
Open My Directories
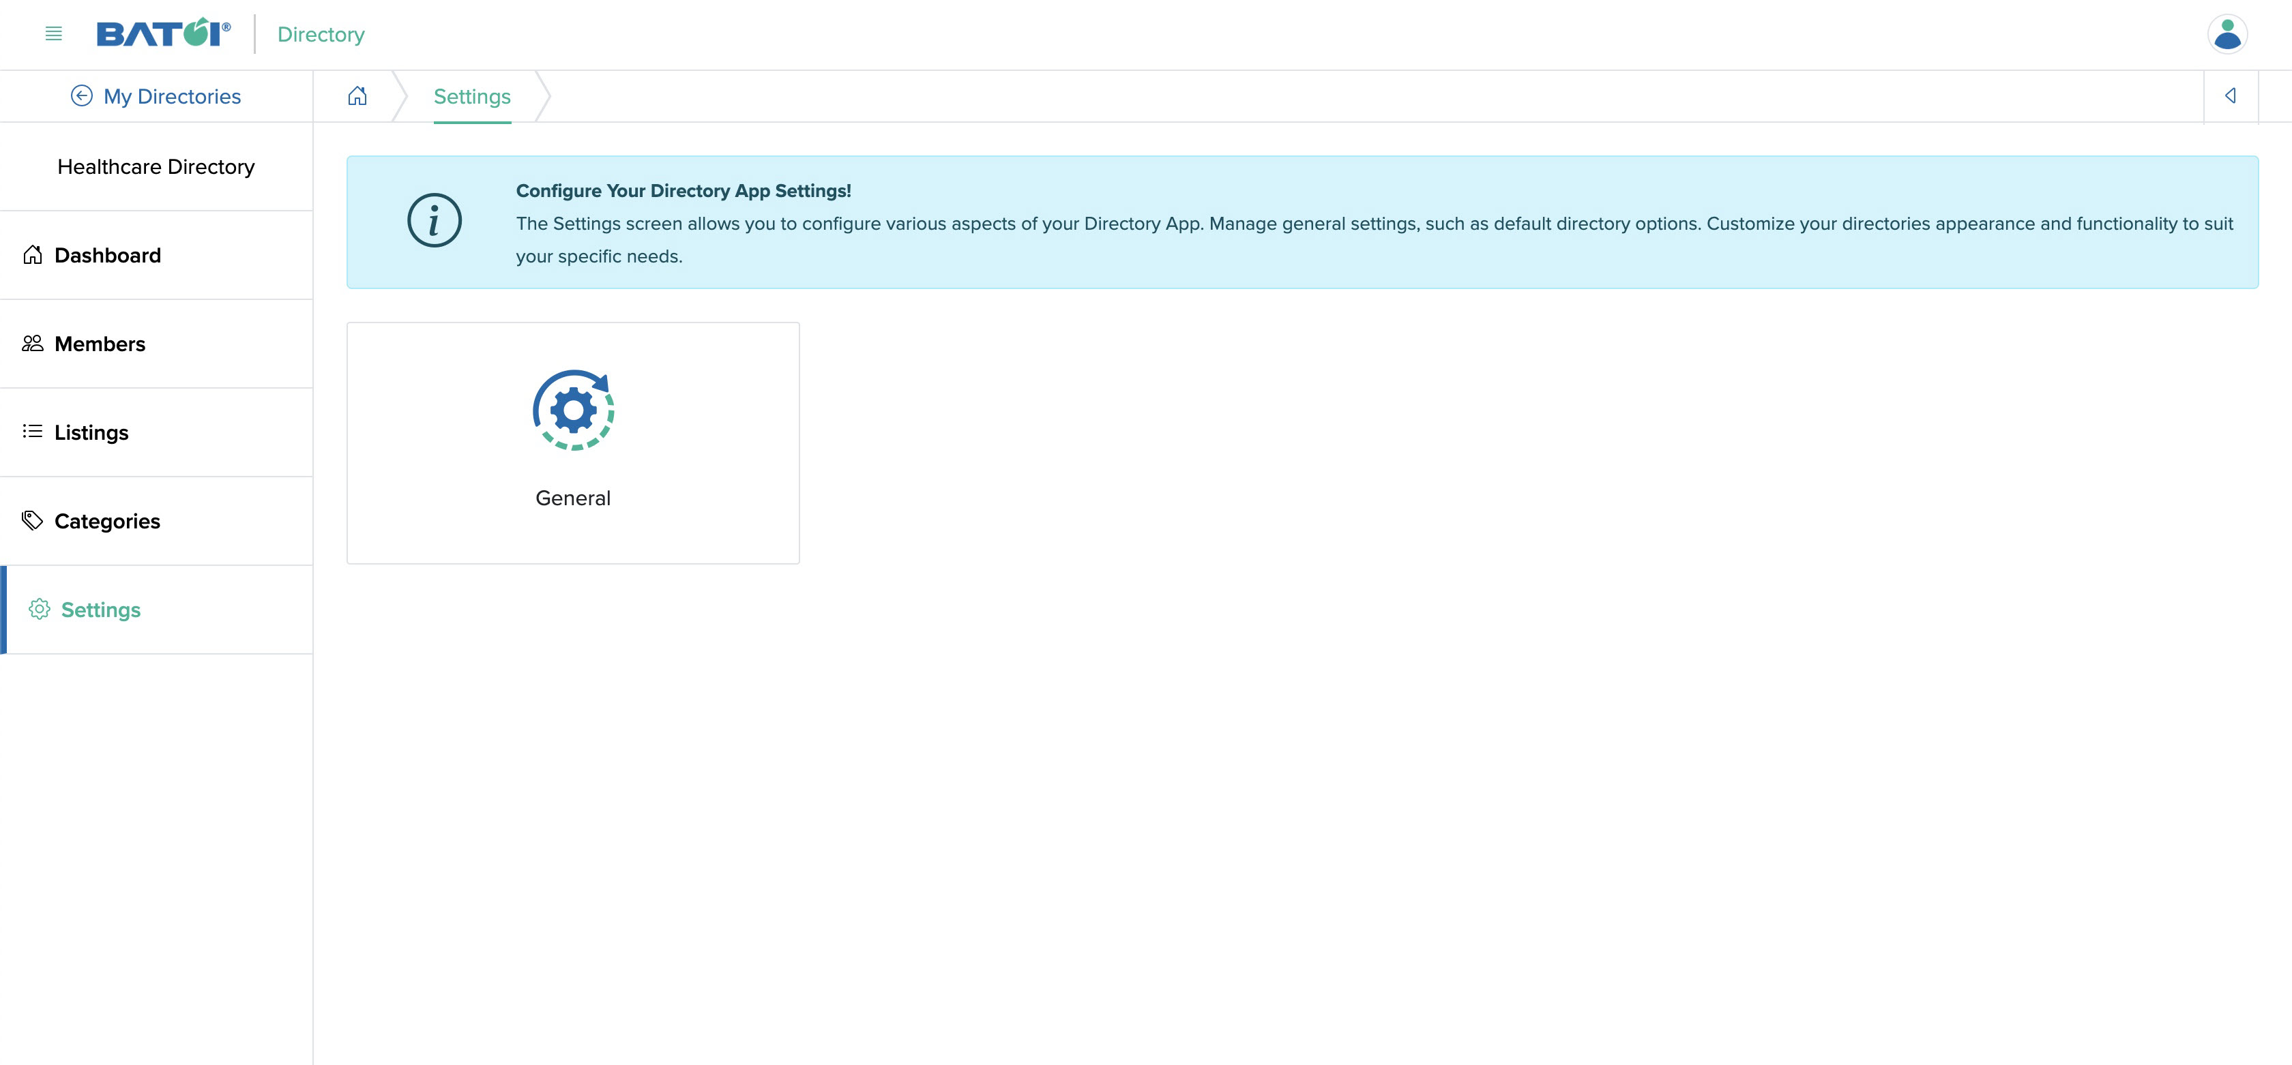point(172,95)
